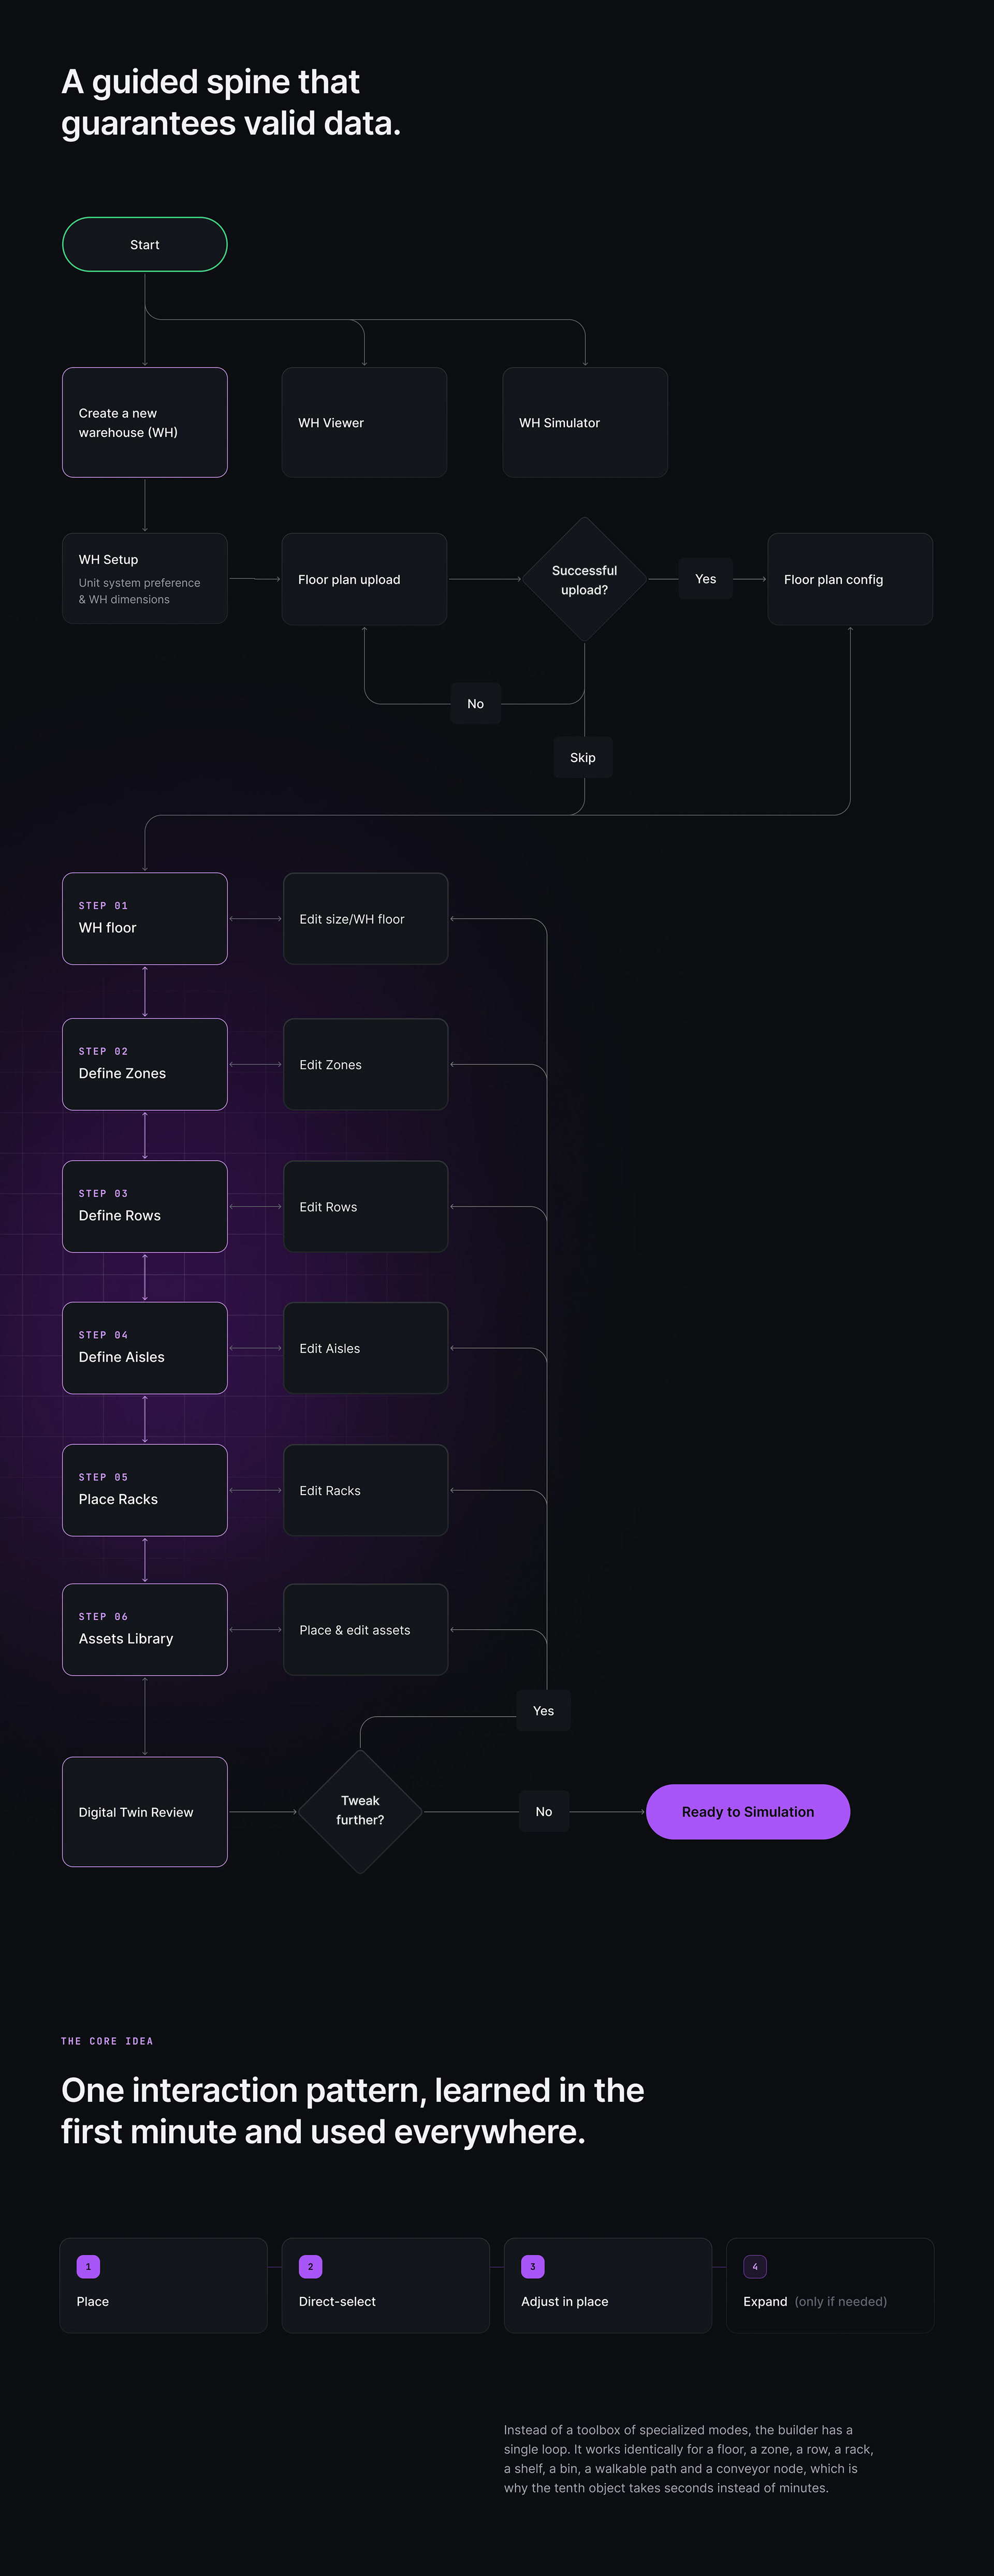Screen dimensions: 994x2576
Task: Select STEP 02 Define Zones card
Action: coord(145,1064)
